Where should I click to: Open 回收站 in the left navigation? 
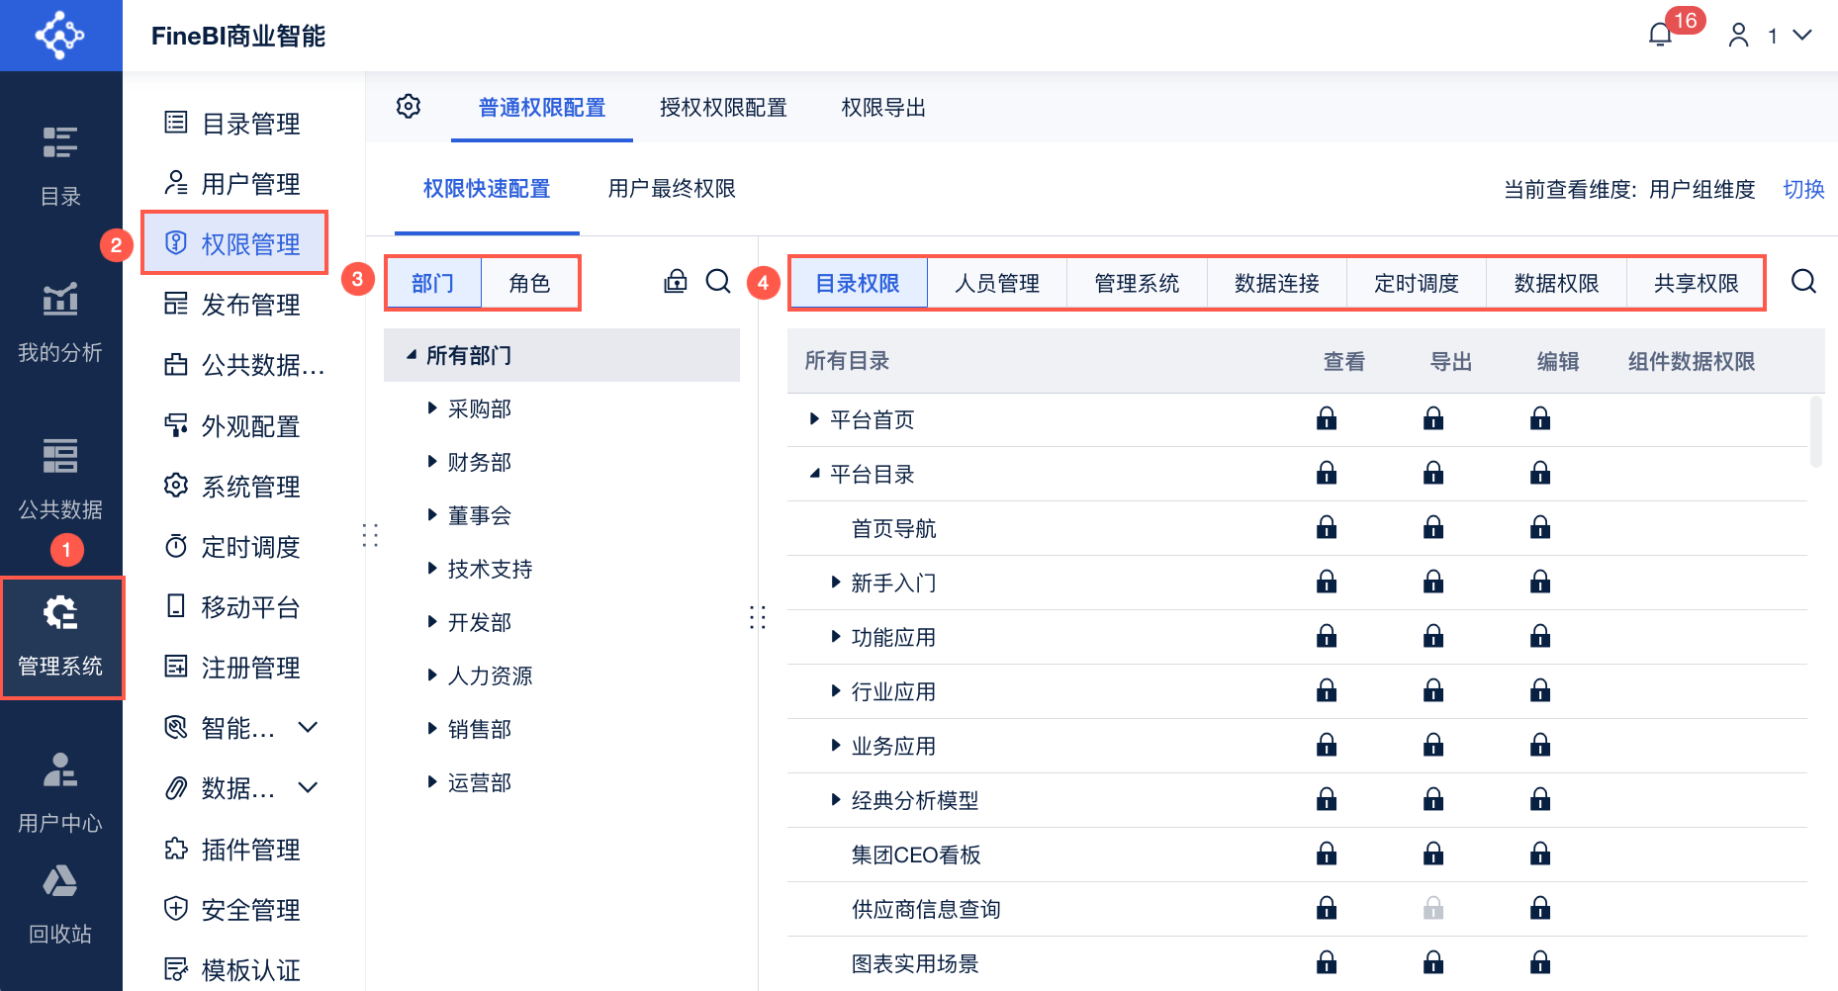[x=60, y=906]
